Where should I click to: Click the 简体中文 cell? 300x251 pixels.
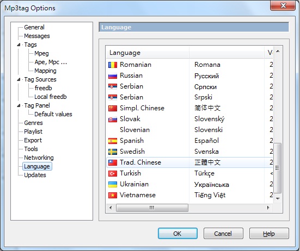(207, 108)
